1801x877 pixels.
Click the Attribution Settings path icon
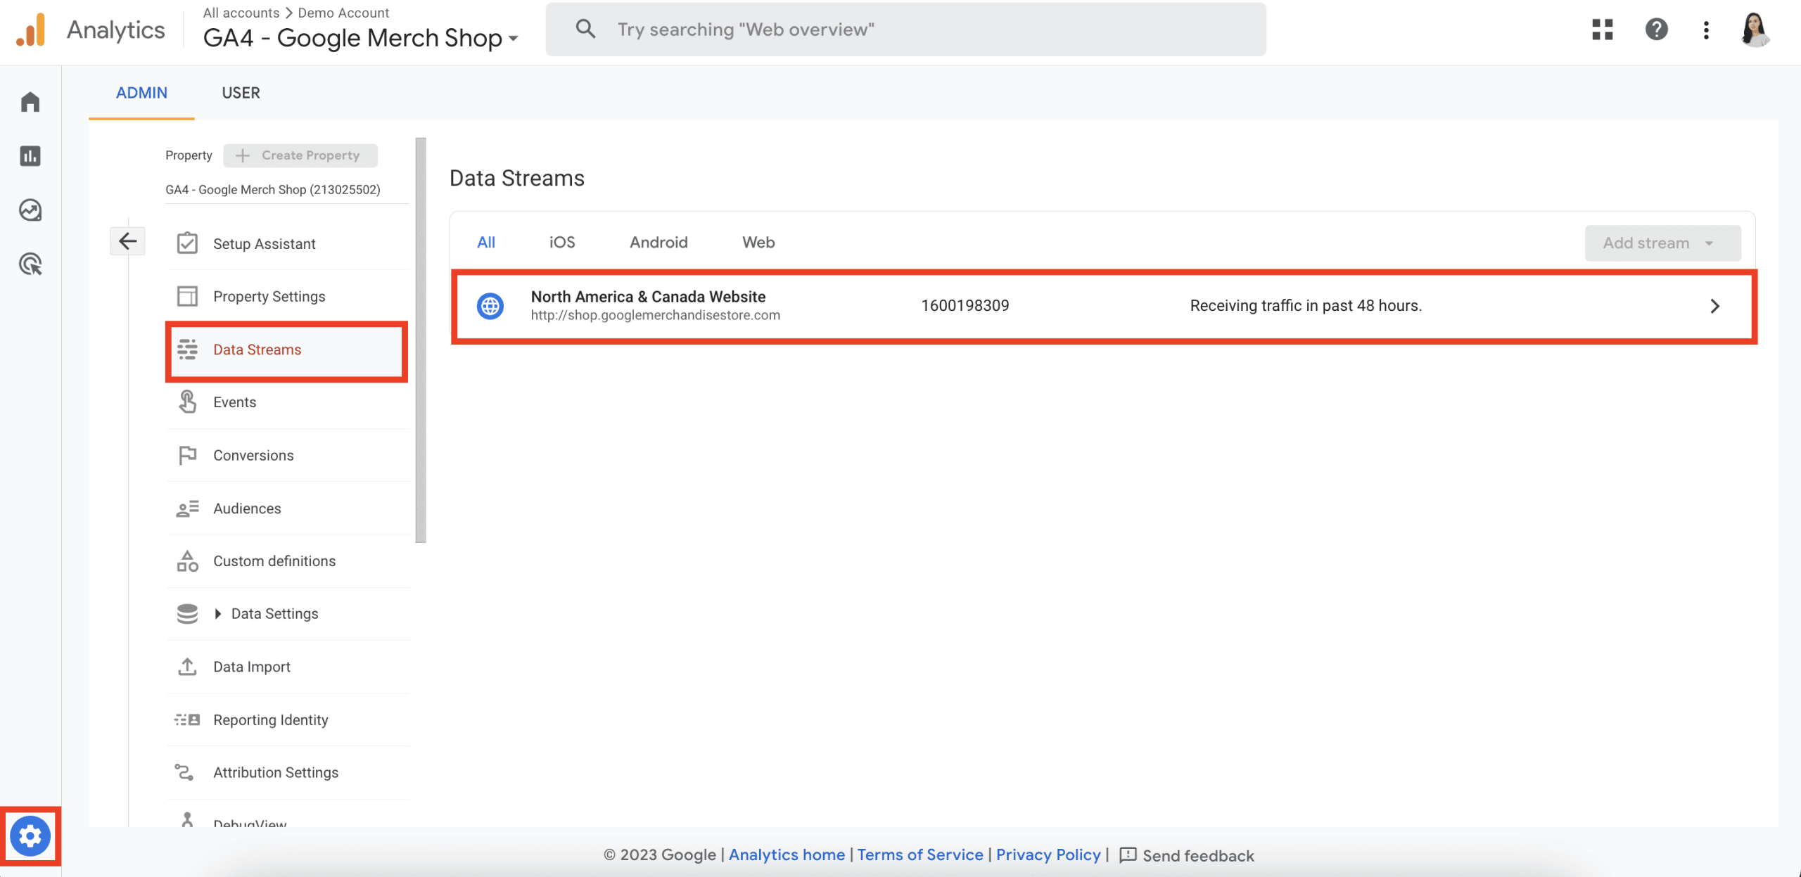tap(184, 772)
